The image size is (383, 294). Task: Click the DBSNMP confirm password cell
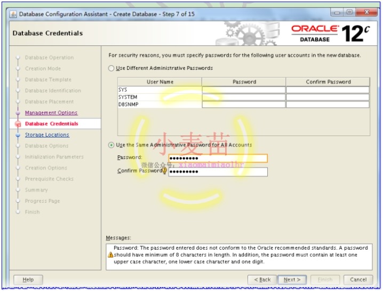click(328, 105)
